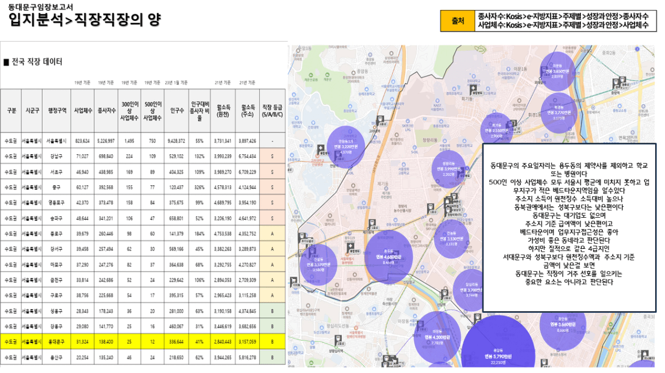The height and width of the screenshot is (373, 665).
Task: Click the 'S' grade cell in 강남구 row
Action: coord(272,156)
